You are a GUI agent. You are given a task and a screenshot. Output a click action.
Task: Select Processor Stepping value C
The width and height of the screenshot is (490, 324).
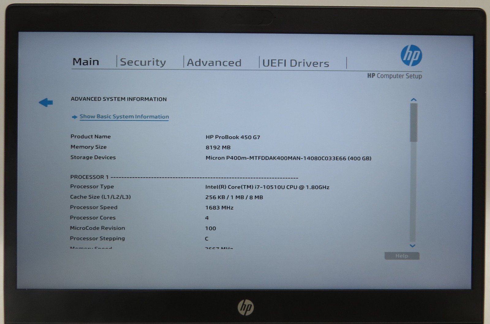207,239
